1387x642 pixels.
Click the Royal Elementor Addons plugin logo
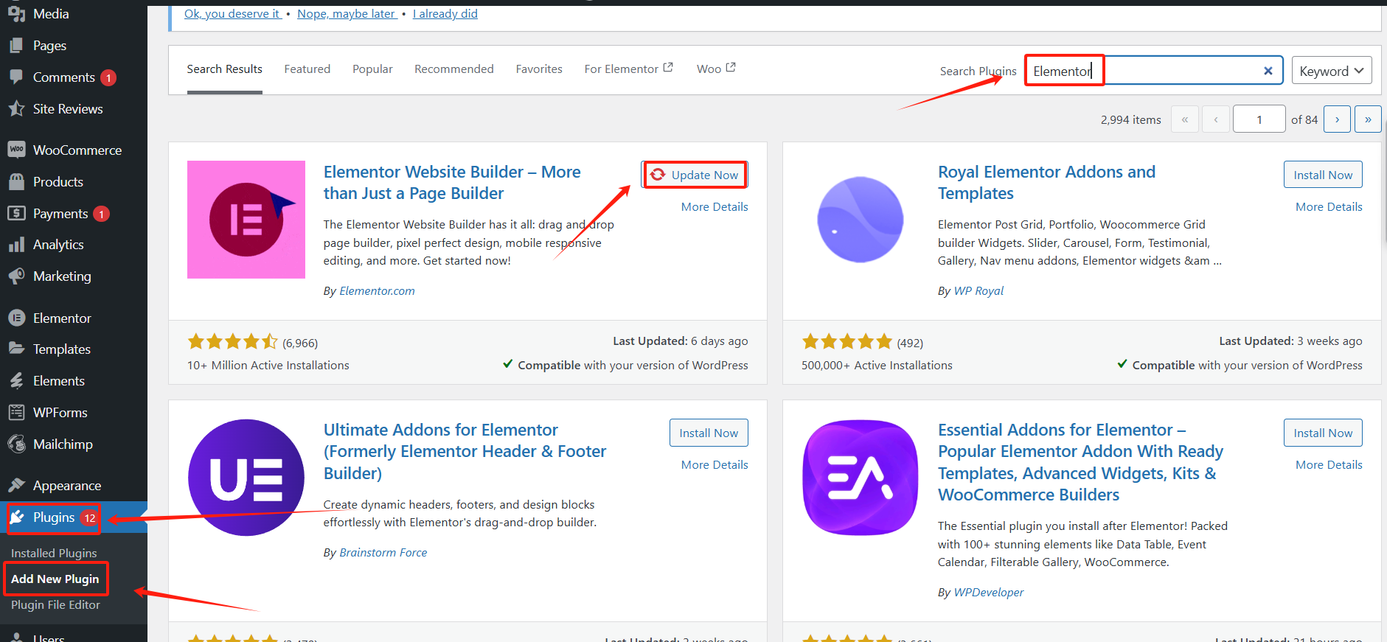pos(861,220)
